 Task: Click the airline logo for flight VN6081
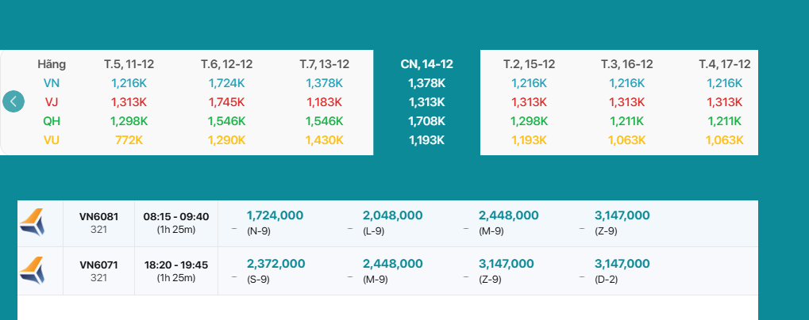33,223
